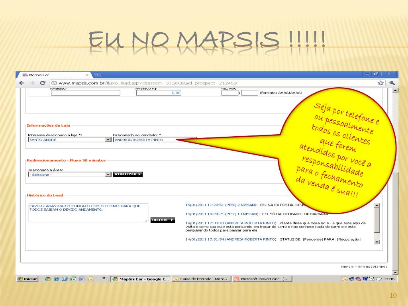Expand the quick launch overflow chevron

tap(104, 278)
